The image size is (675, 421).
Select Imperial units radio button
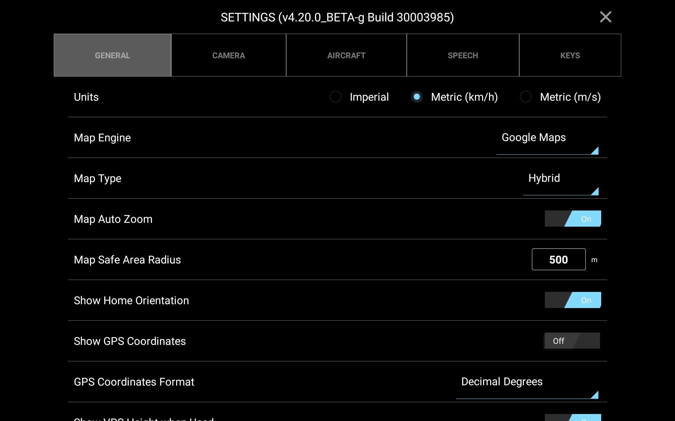[336, 97]
